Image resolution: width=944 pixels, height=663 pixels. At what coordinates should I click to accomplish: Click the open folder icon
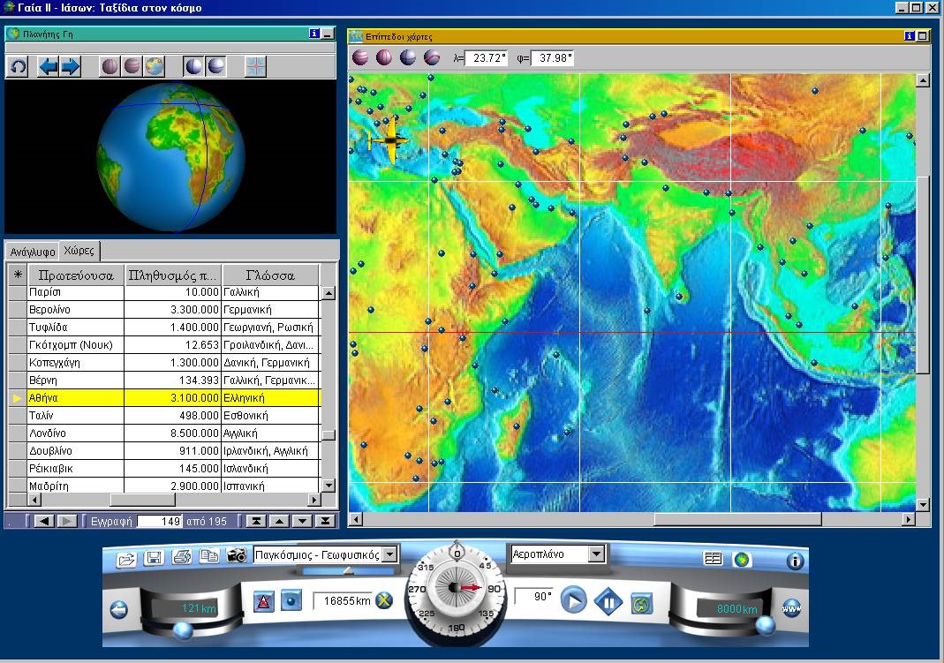click(x=126, y=559)
